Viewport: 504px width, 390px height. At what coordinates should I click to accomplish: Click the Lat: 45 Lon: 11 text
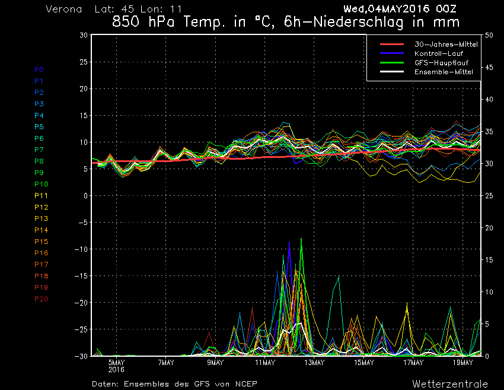(138, 9)
